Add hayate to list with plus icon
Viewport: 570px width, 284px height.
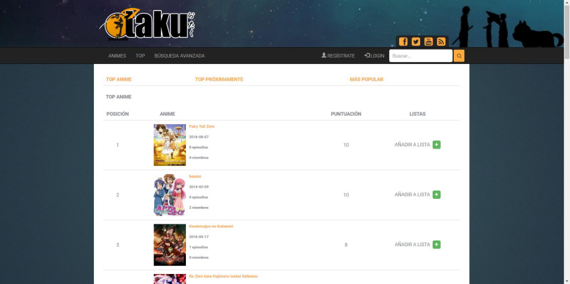[x=436, y=195]
